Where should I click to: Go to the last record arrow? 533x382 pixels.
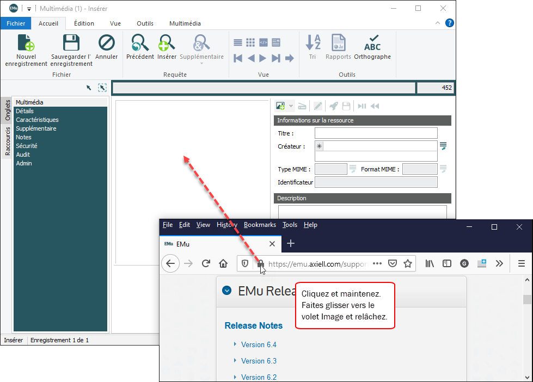coord(276,58)
